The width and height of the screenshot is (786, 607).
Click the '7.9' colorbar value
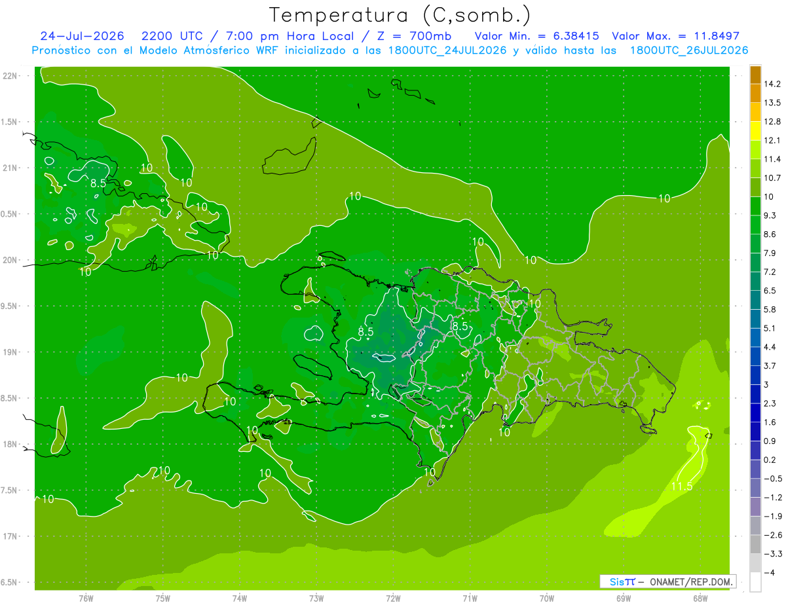pos(770,253)
